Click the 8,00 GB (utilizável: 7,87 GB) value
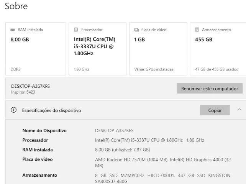 123,149
